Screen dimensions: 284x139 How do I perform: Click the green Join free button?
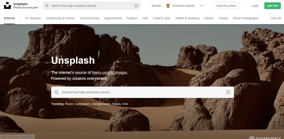[272, 6]
